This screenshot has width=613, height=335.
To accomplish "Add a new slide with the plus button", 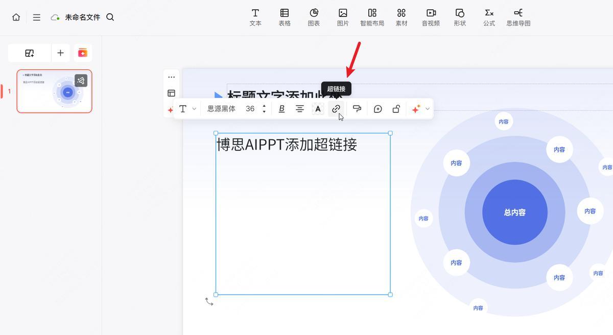I will pos(60,53).
